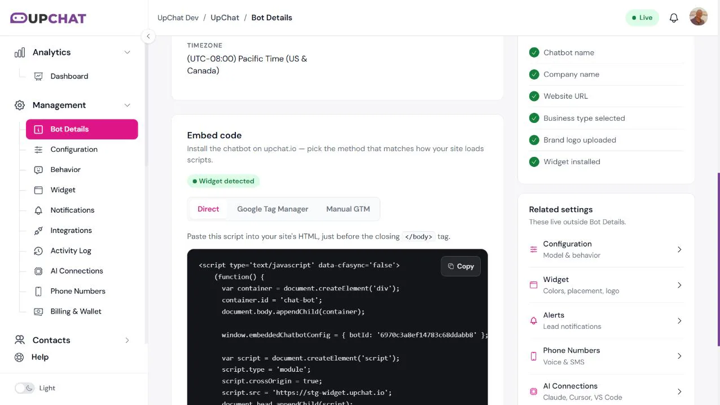Click the Help lifebuoy icon
720x405 pixels.
19,357
